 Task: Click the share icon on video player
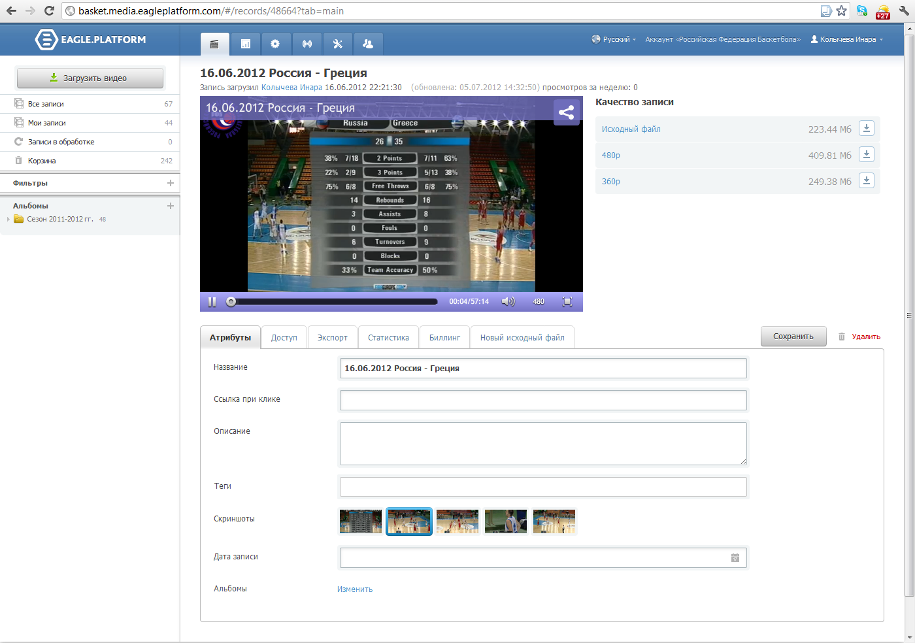click(566, 112)
